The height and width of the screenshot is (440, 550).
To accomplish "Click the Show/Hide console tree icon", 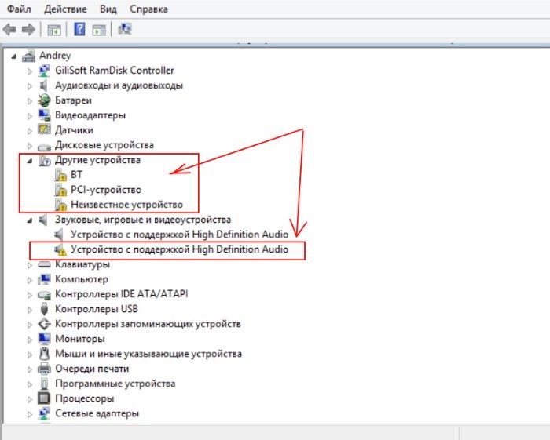I will (x=54, y=30).
